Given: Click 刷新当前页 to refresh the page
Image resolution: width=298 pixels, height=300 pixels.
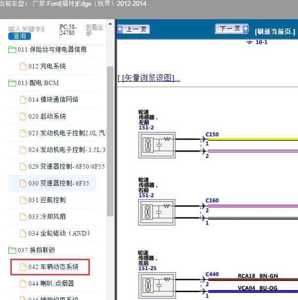Looking at the screenshot, I should [x=275, y=31].
